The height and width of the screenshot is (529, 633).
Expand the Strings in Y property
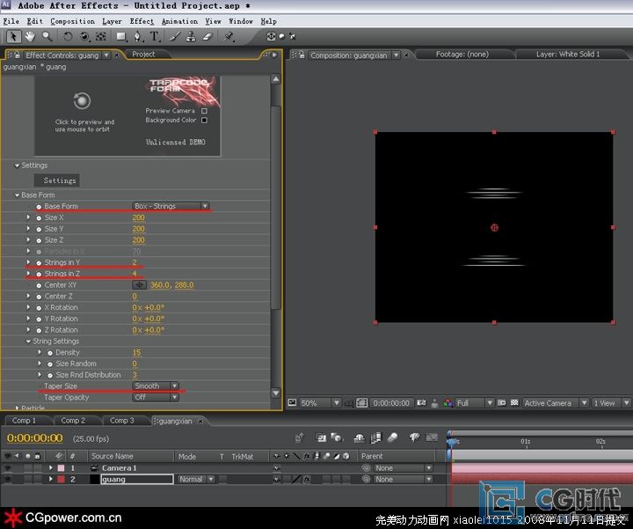point(28,262)
